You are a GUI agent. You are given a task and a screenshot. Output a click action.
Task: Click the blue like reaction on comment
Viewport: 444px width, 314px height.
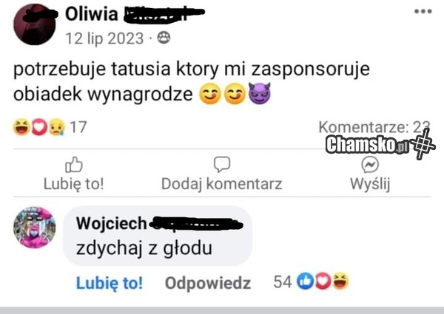305,281
